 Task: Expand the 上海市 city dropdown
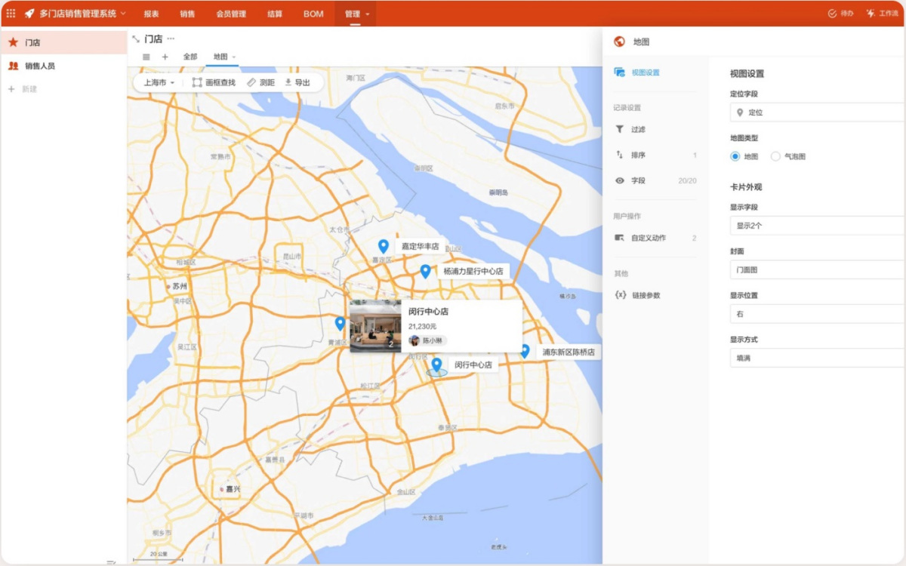159,83
